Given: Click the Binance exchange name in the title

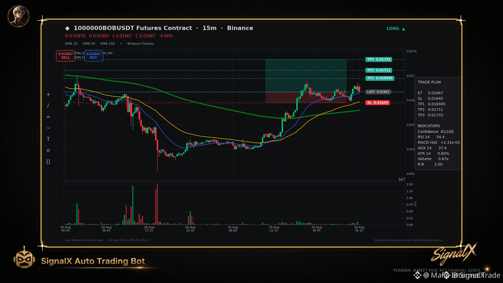Looking at the screenshot, I should [x=240, y=28].
